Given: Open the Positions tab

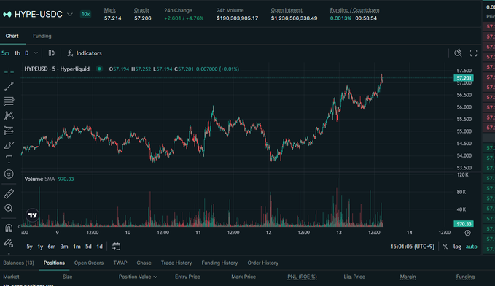Looking at the screenshot, I should pos(54,263).
